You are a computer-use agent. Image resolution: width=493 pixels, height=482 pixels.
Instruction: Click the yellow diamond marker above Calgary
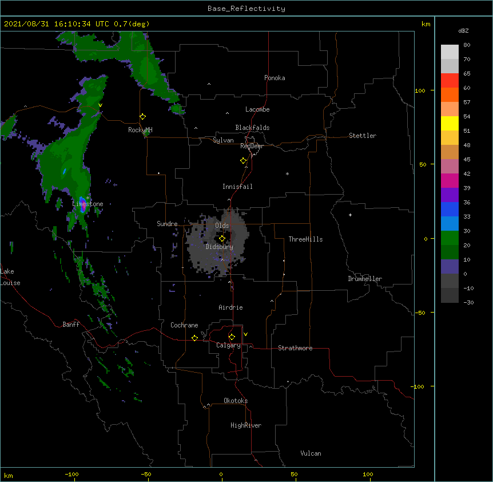tap(232, 337)
